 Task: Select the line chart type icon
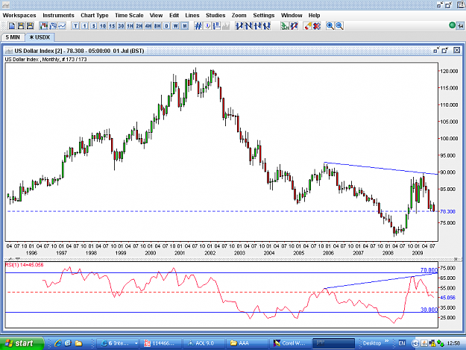(62, 26)
